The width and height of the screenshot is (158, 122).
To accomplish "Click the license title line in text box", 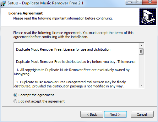I will 63,49.
